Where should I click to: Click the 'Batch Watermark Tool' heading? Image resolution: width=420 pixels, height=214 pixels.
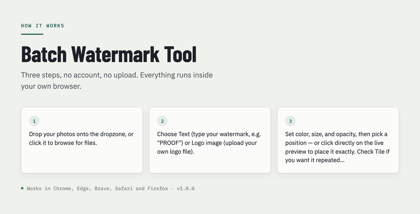[x=109, y=55]
